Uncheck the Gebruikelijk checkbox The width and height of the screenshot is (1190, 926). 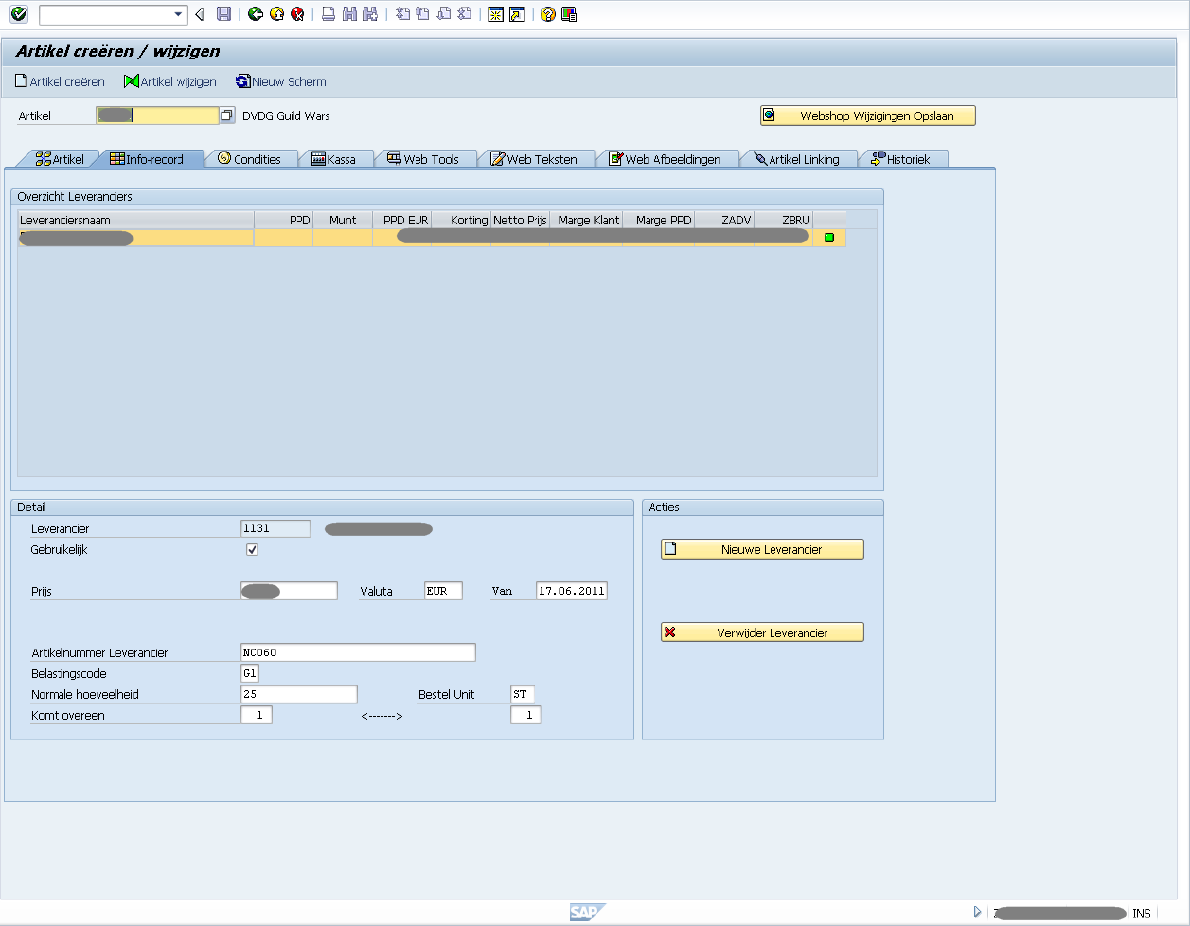(x=252, y=549)
